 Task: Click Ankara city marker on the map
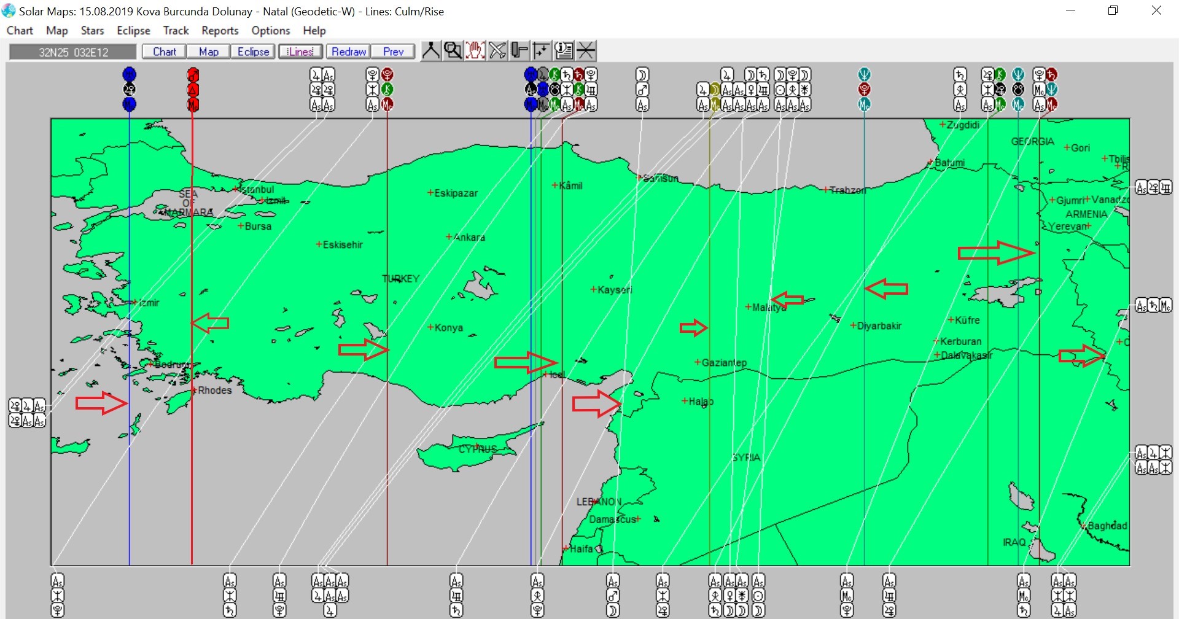[449, 237]
